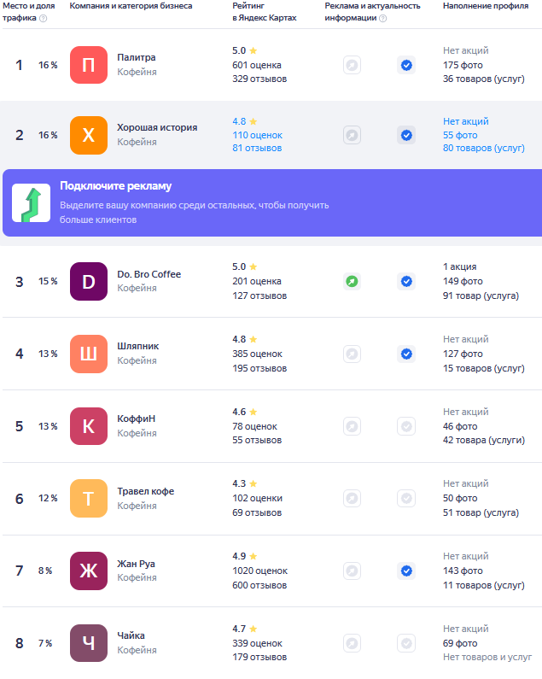Viewport: 542px width, 679px height.
Task: Open the 81 отзывов link
Action: 257,148
